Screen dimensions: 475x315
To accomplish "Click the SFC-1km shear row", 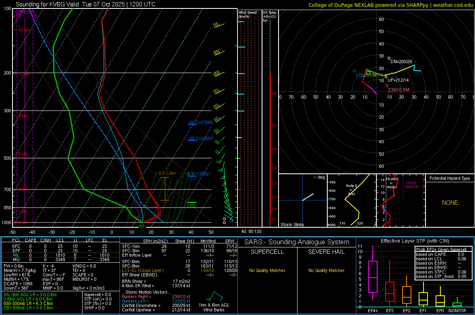I will [180, 246].
